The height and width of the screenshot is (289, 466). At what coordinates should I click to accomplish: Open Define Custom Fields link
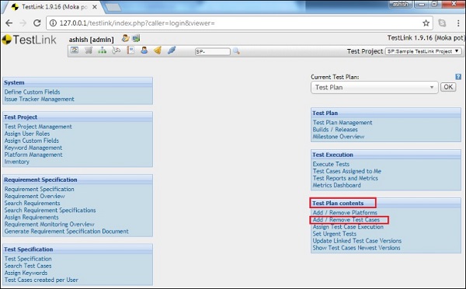coord(32,92)
